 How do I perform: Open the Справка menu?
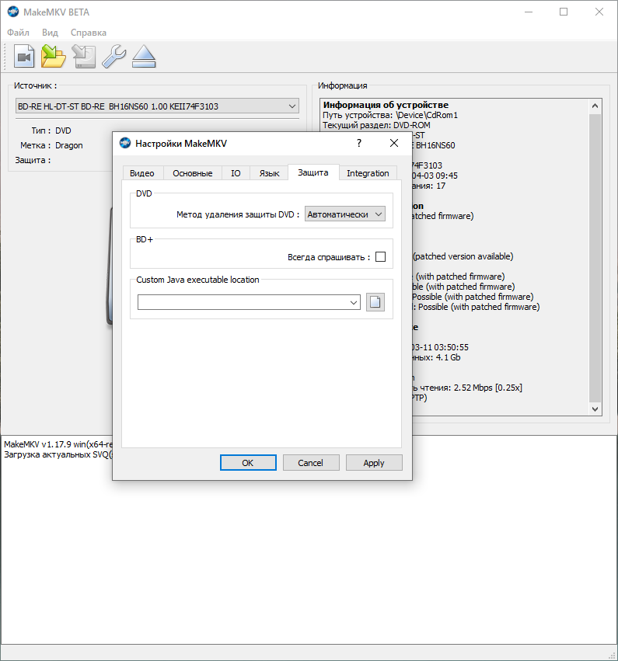[x=88, y=33]
